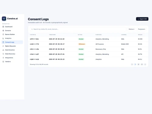Click region IN-MH

140,39
